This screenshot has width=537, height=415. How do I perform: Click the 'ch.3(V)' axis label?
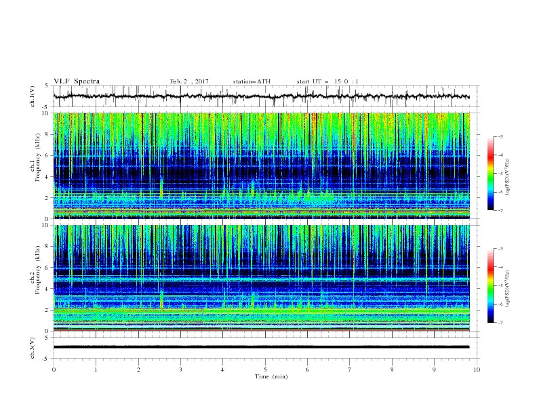(x=33, y=348)
